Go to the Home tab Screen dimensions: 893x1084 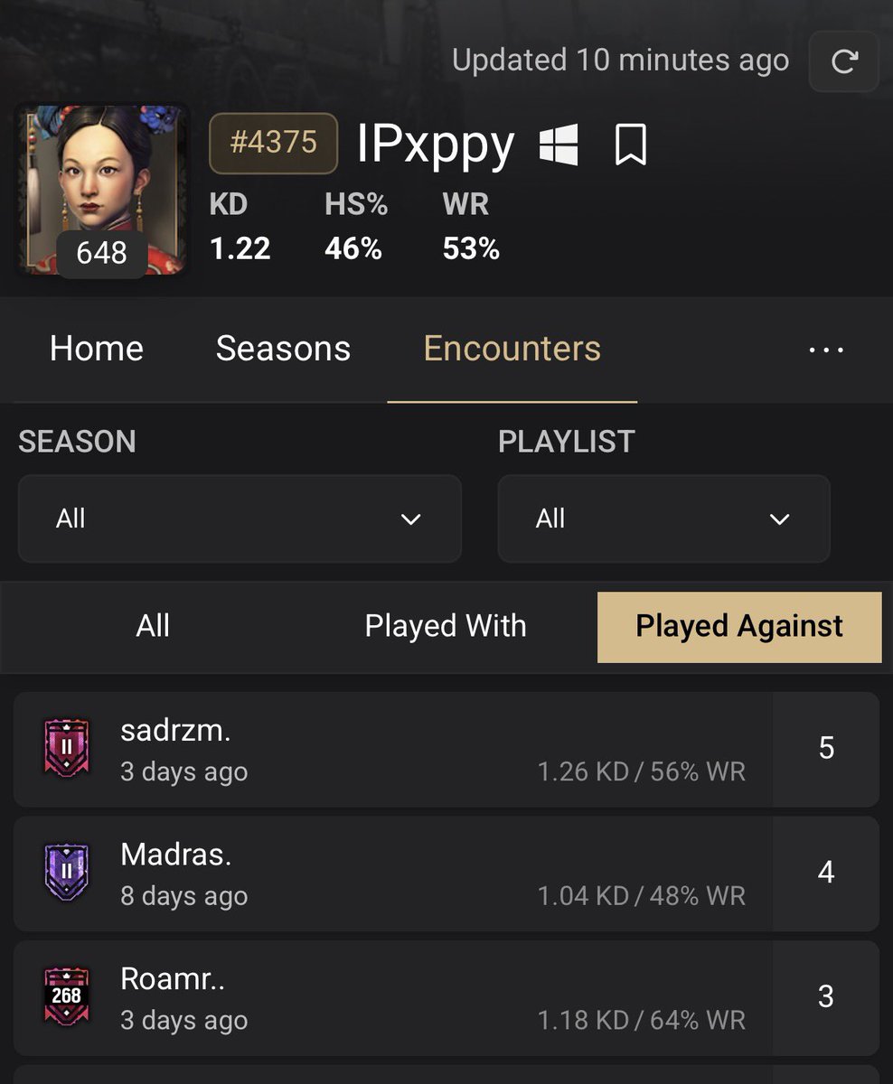click(97, 349)
